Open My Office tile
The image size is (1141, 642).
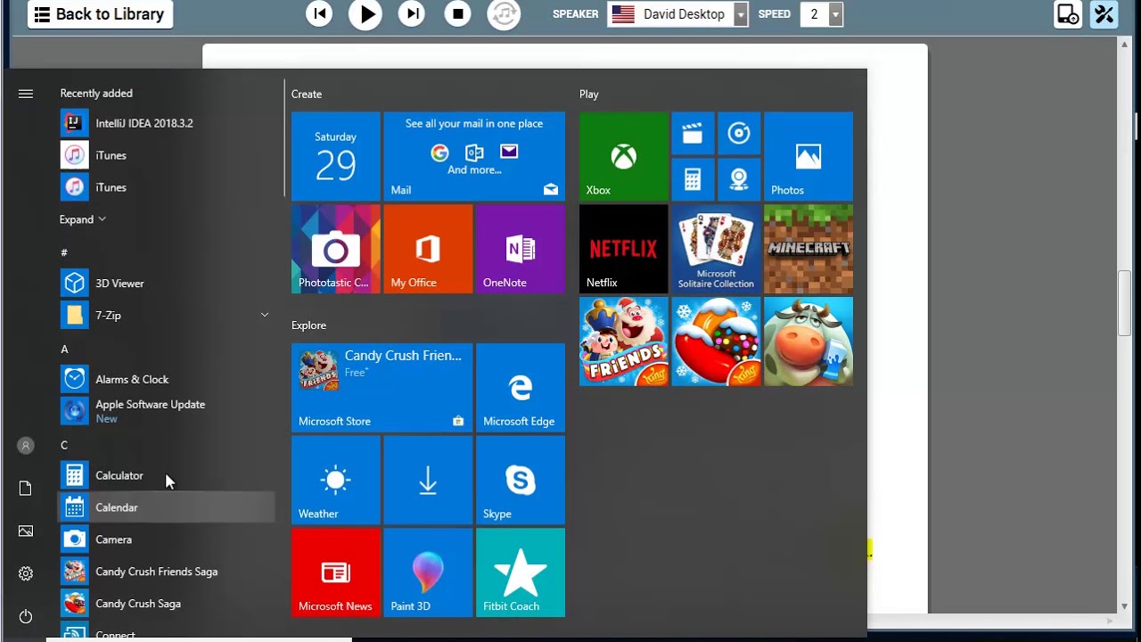click(x=428, y=249)
